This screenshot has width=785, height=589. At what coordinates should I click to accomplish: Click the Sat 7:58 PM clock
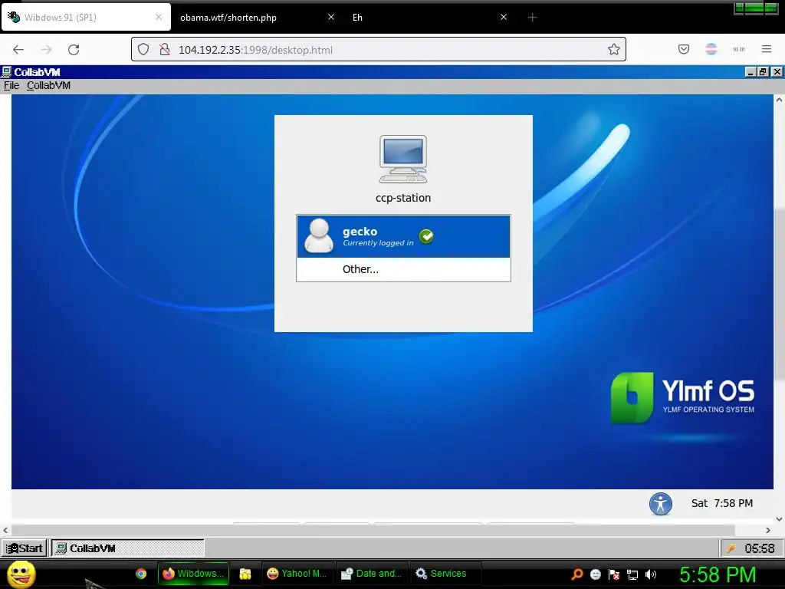tap(722, 503)
